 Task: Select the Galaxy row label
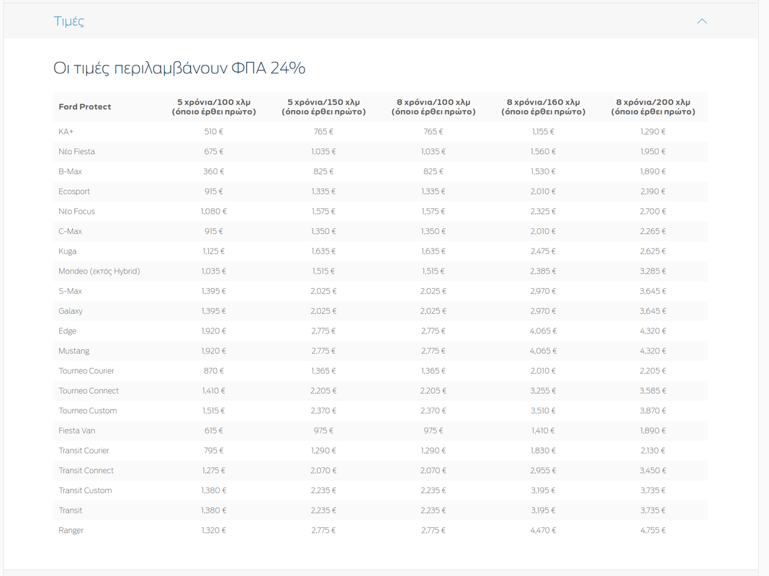(x=71, y=311)
